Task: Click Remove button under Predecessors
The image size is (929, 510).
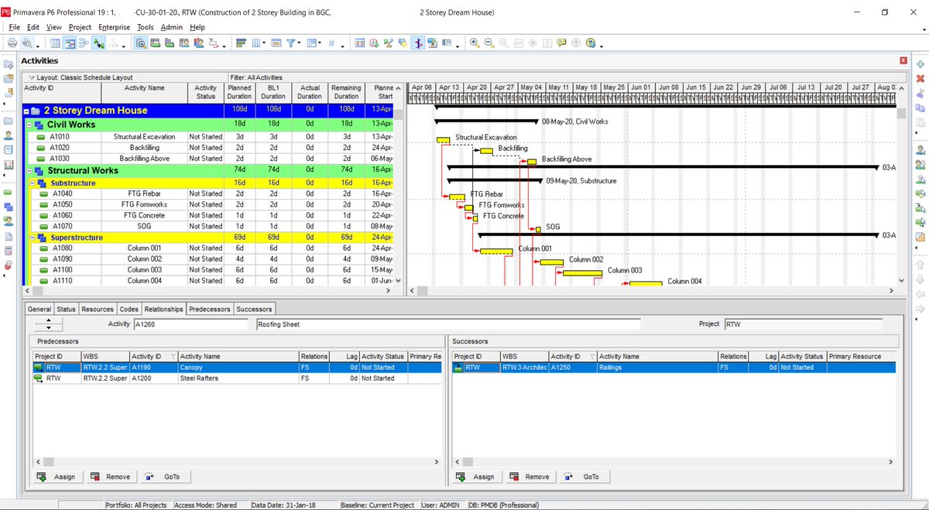Action: coord(110,477)
